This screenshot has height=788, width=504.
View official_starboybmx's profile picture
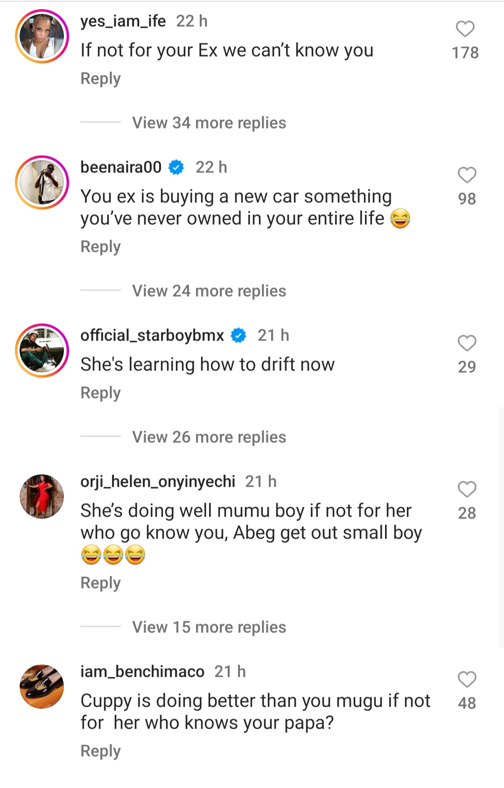click(42, 351)
